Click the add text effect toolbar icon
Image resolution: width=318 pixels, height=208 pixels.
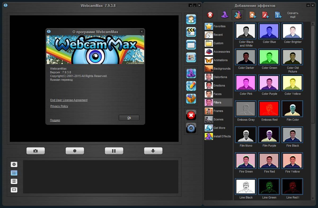point(278,15)
